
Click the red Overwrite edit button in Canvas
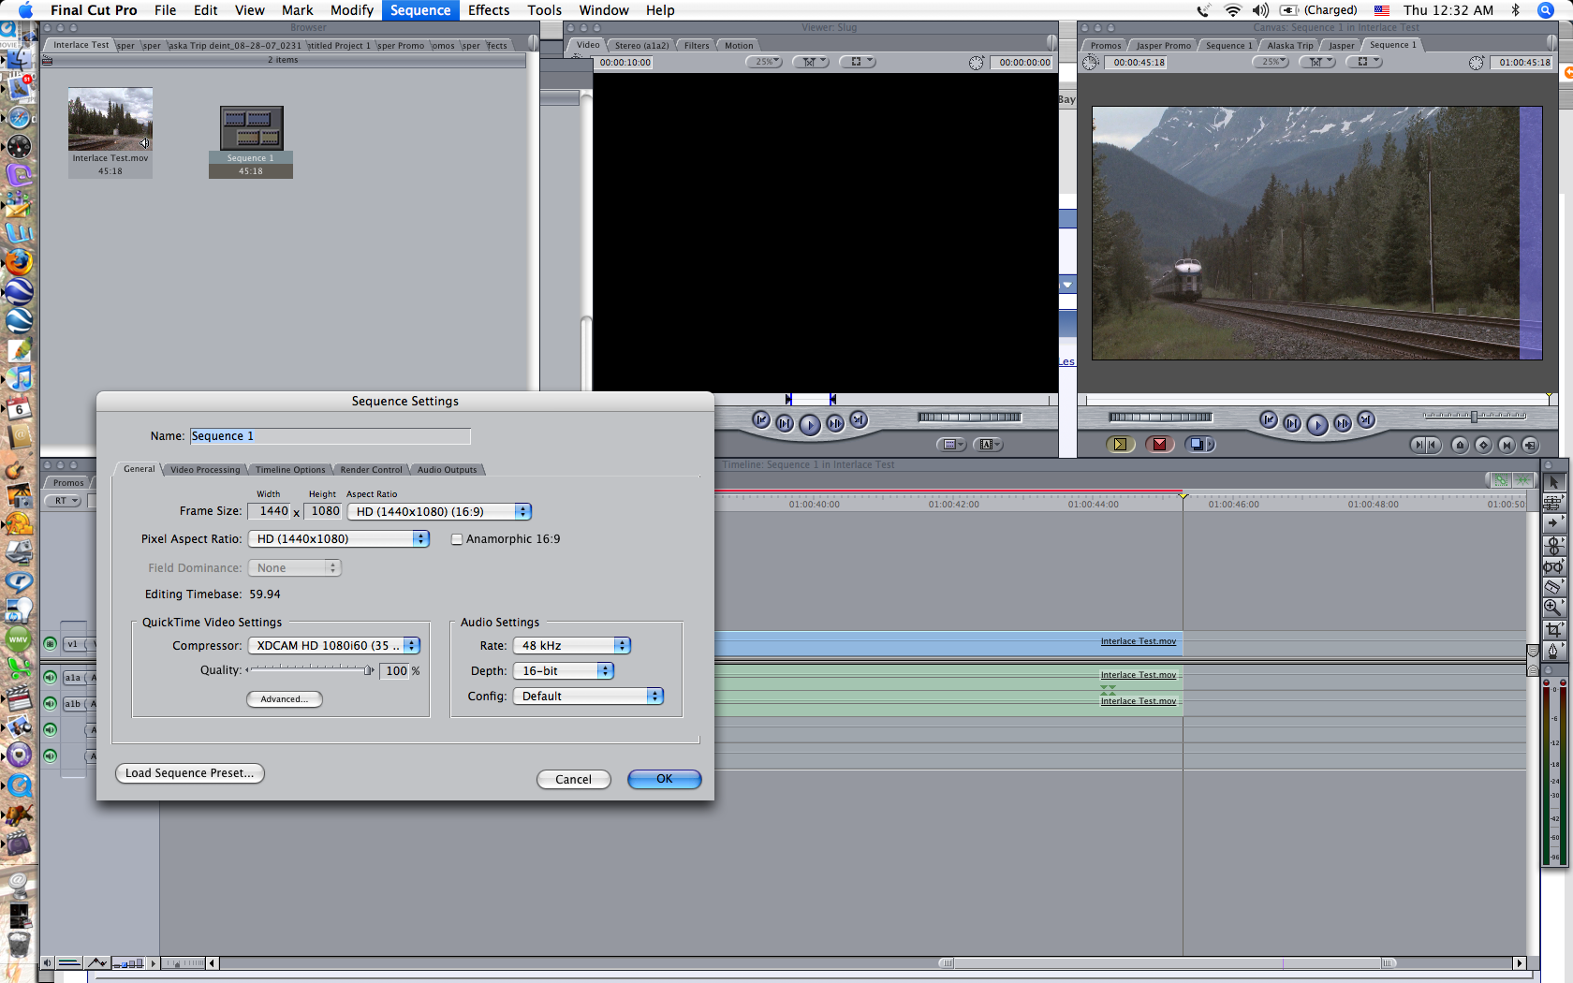click(1159, 445)
